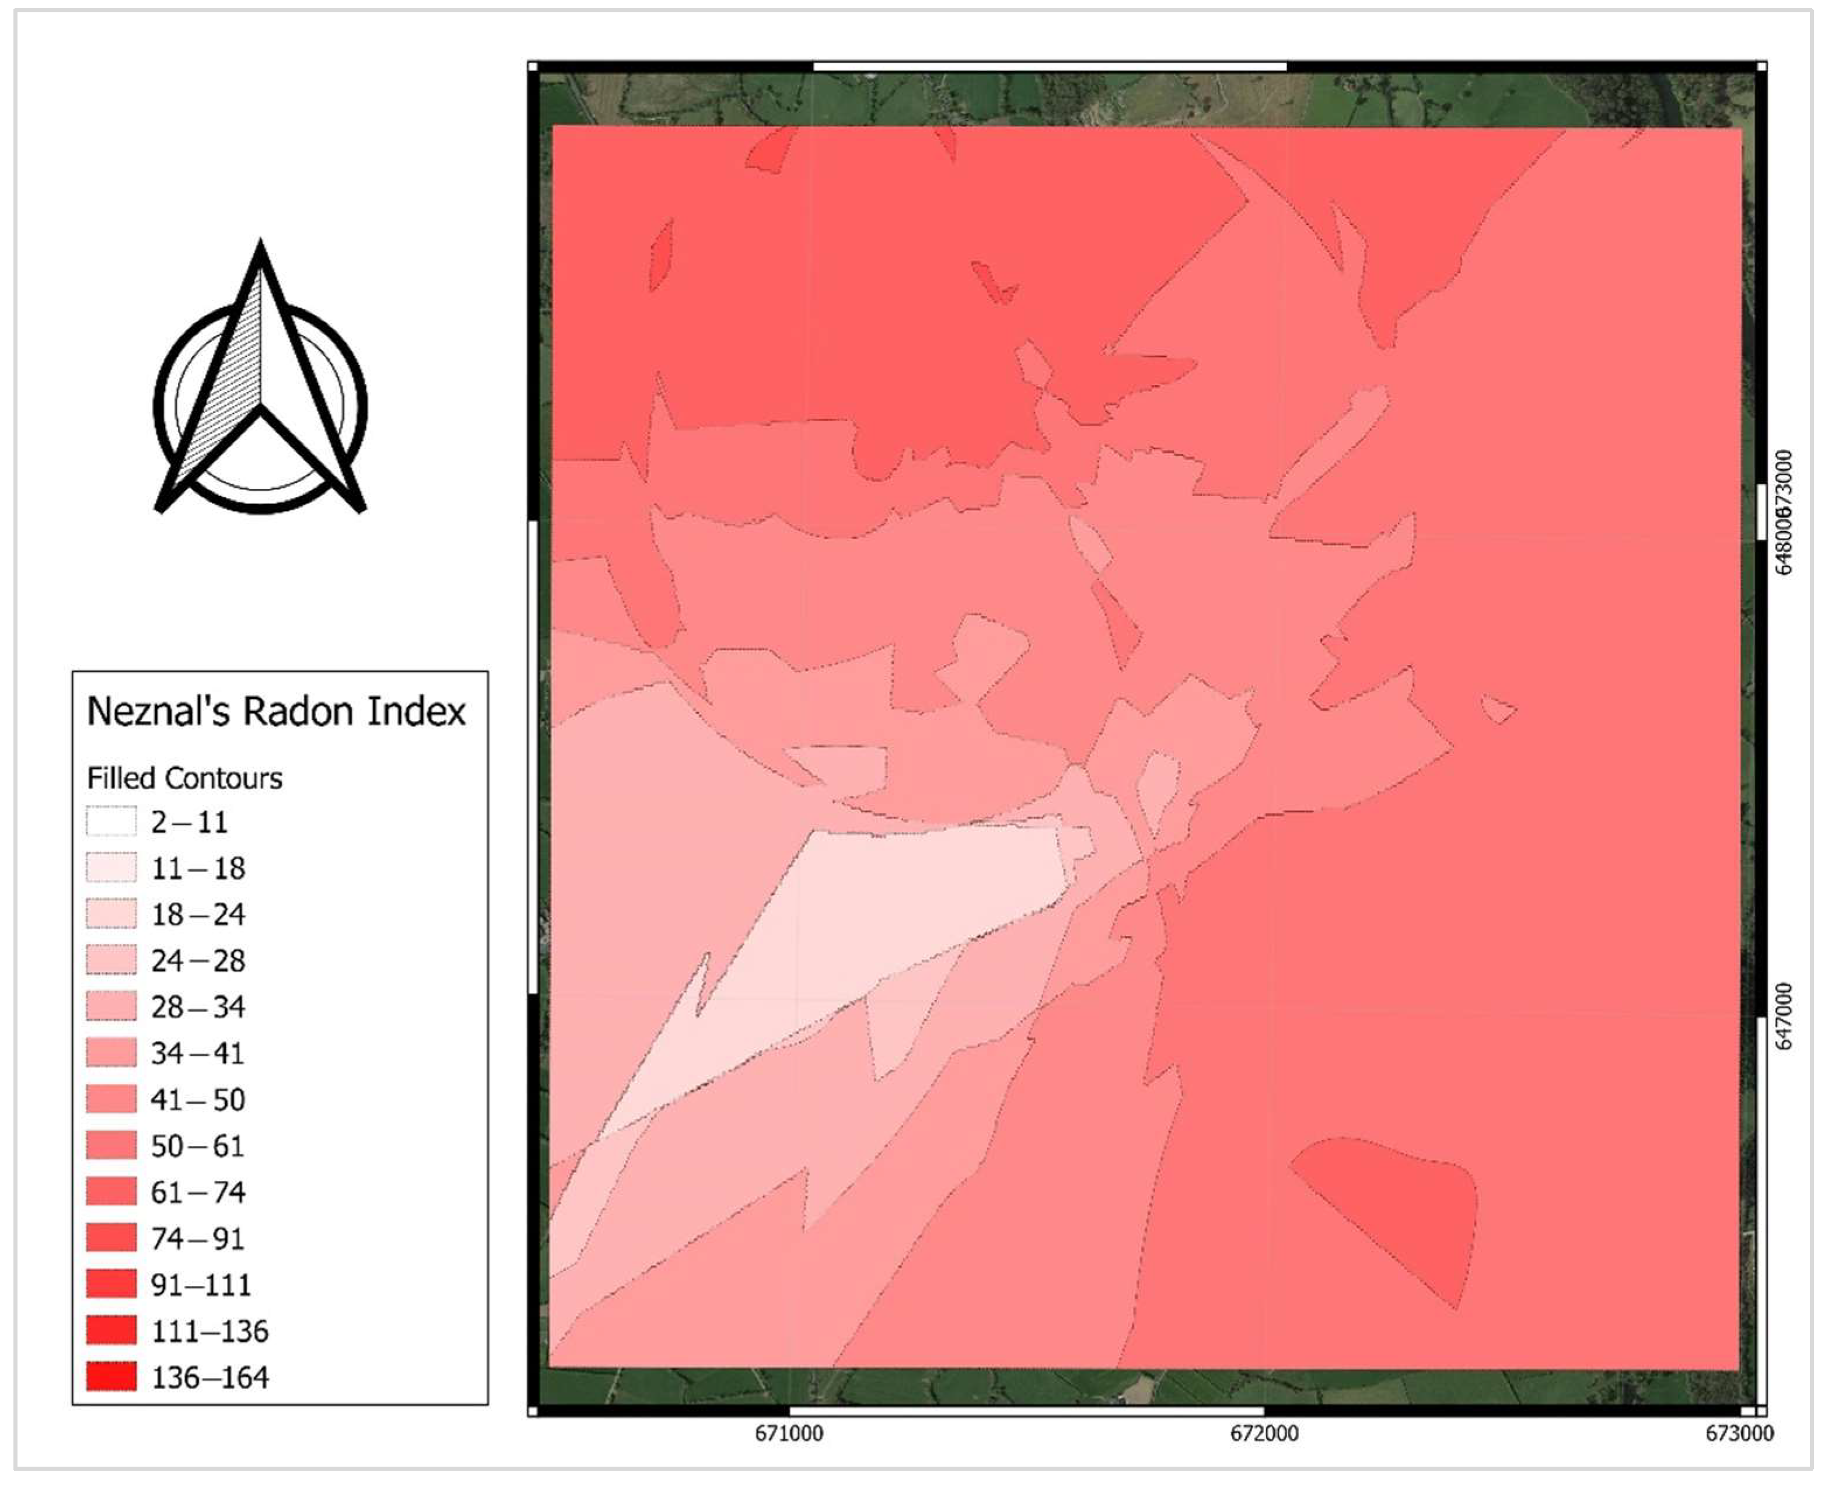Click the 671000 x-axis coordinate label
This screenshot has height=1490, width=1825.
[789, 1434]
